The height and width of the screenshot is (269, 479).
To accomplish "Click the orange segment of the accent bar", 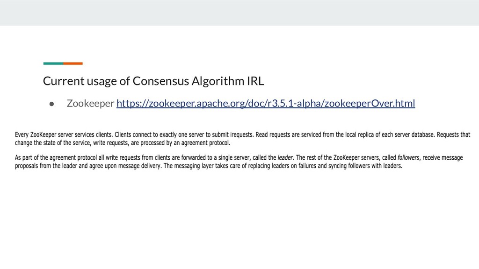I will 73,64.
